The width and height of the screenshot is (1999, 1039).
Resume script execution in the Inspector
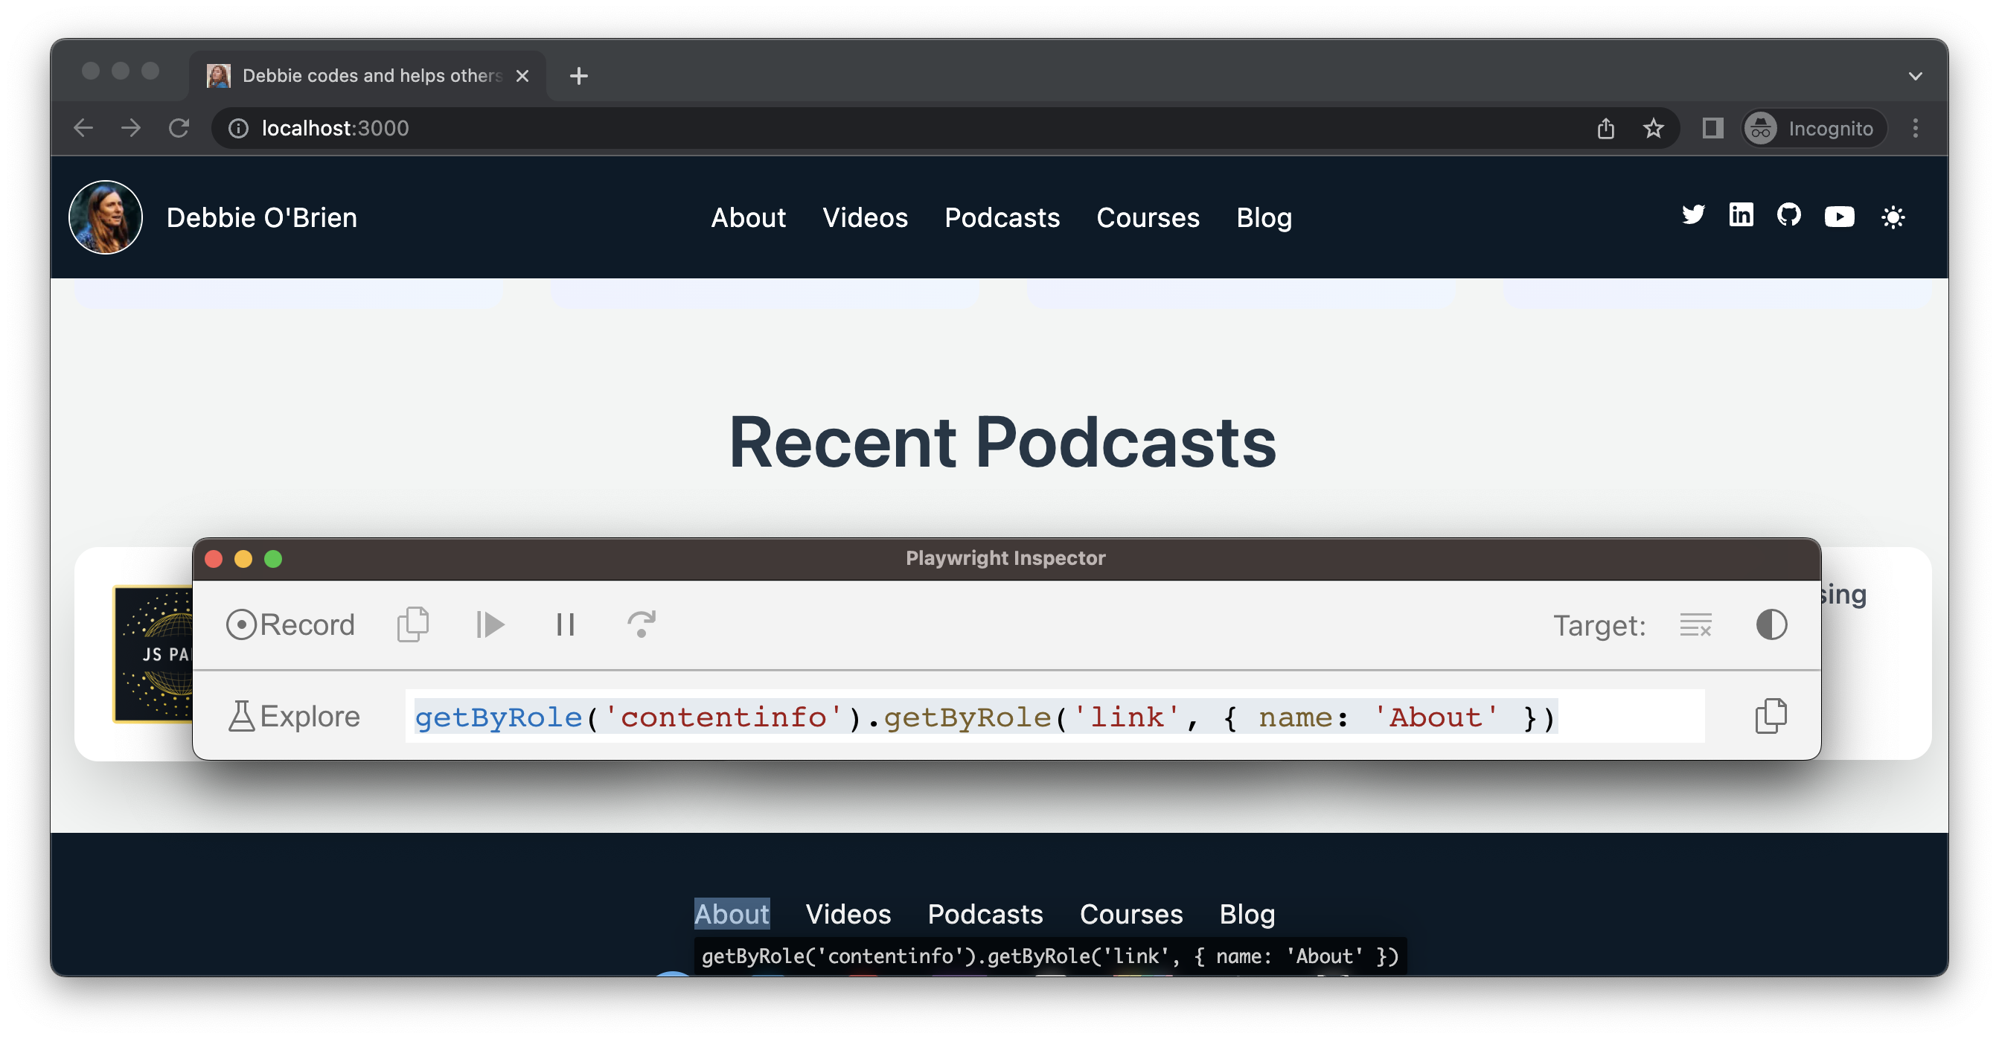click(x=490, y=624)
